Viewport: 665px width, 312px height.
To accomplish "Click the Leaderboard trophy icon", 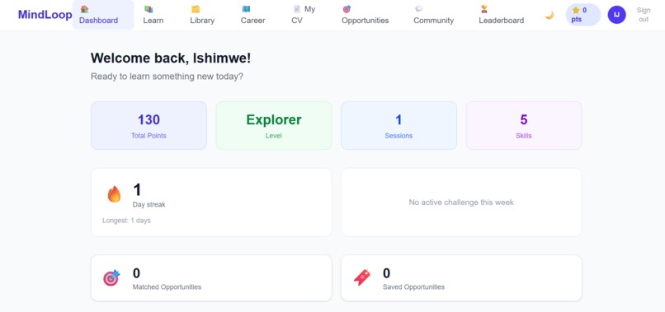I will click(484, 9).
